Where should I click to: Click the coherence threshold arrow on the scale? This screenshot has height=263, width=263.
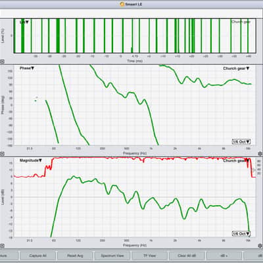pyautogui.click(x=254, y=170)
